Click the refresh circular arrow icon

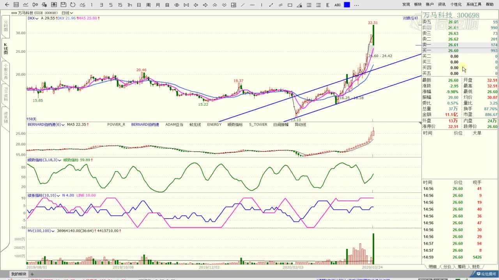(x=73, y=5)
